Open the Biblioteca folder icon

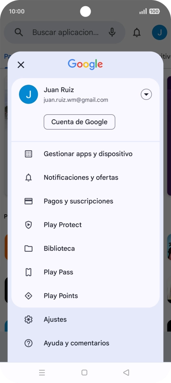click(x=28, y=248)
